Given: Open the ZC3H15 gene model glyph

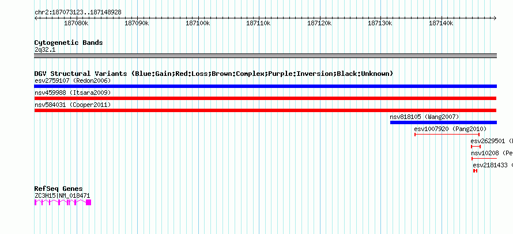Looking at the screenshot, I should pos(63,202).
